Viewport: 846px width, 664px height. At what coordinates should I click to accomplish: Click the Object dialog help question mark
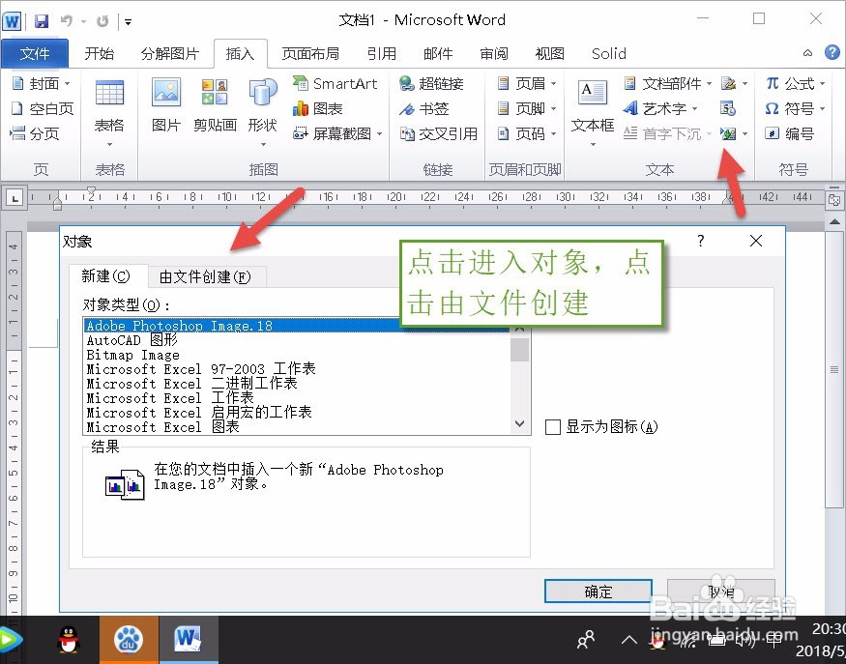700,241
